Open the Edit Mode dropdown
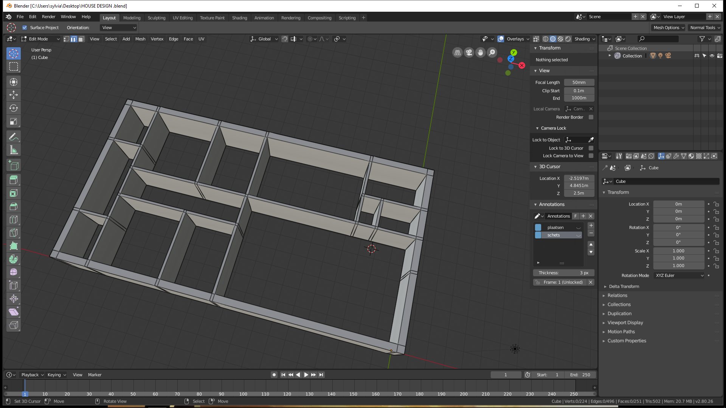 [x=40, y=39]
